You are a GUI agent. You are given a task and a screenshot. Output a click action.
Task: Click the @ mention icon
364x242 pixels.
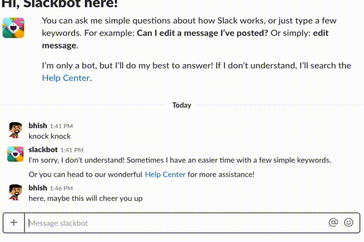pos(332,223)
